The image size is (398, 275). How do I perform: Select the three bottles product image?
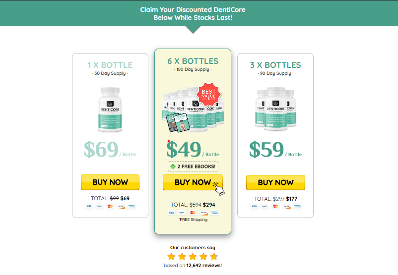275,109
